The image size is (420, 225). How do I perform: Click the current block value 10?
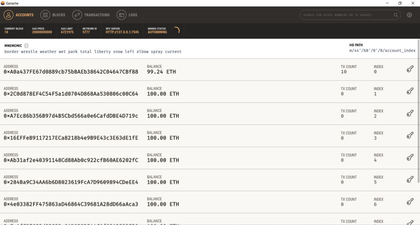(x=6, y=32)
